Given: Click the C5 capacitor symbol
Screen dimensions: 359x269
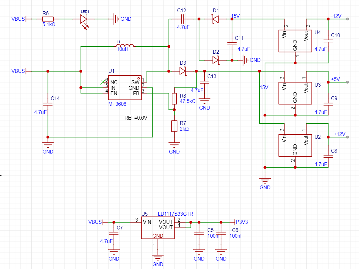Looking at the screenshot, I should 199,233.
